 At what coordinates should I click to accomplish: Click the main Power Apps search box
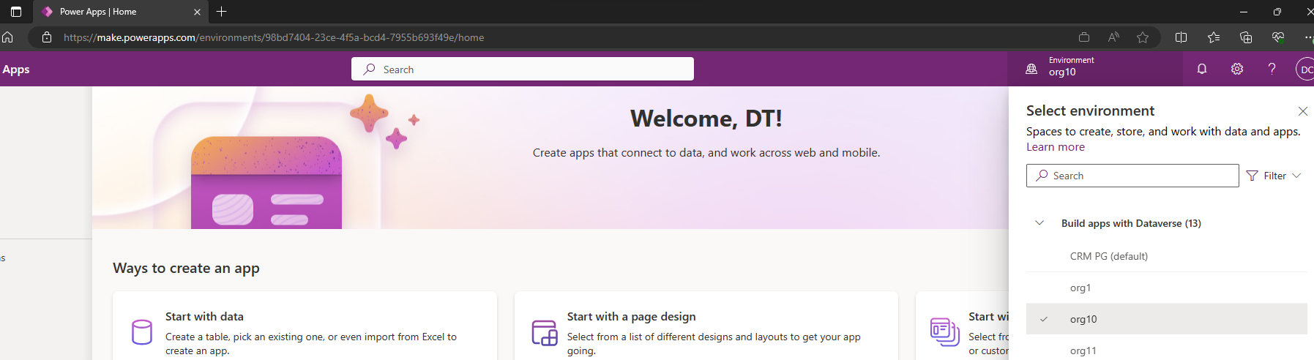pos(523,69)
